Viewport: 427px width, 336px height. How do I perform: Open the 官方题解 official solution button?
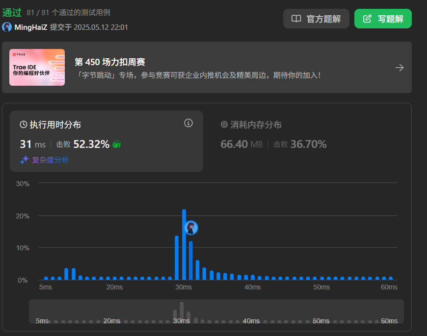(316, 19)
